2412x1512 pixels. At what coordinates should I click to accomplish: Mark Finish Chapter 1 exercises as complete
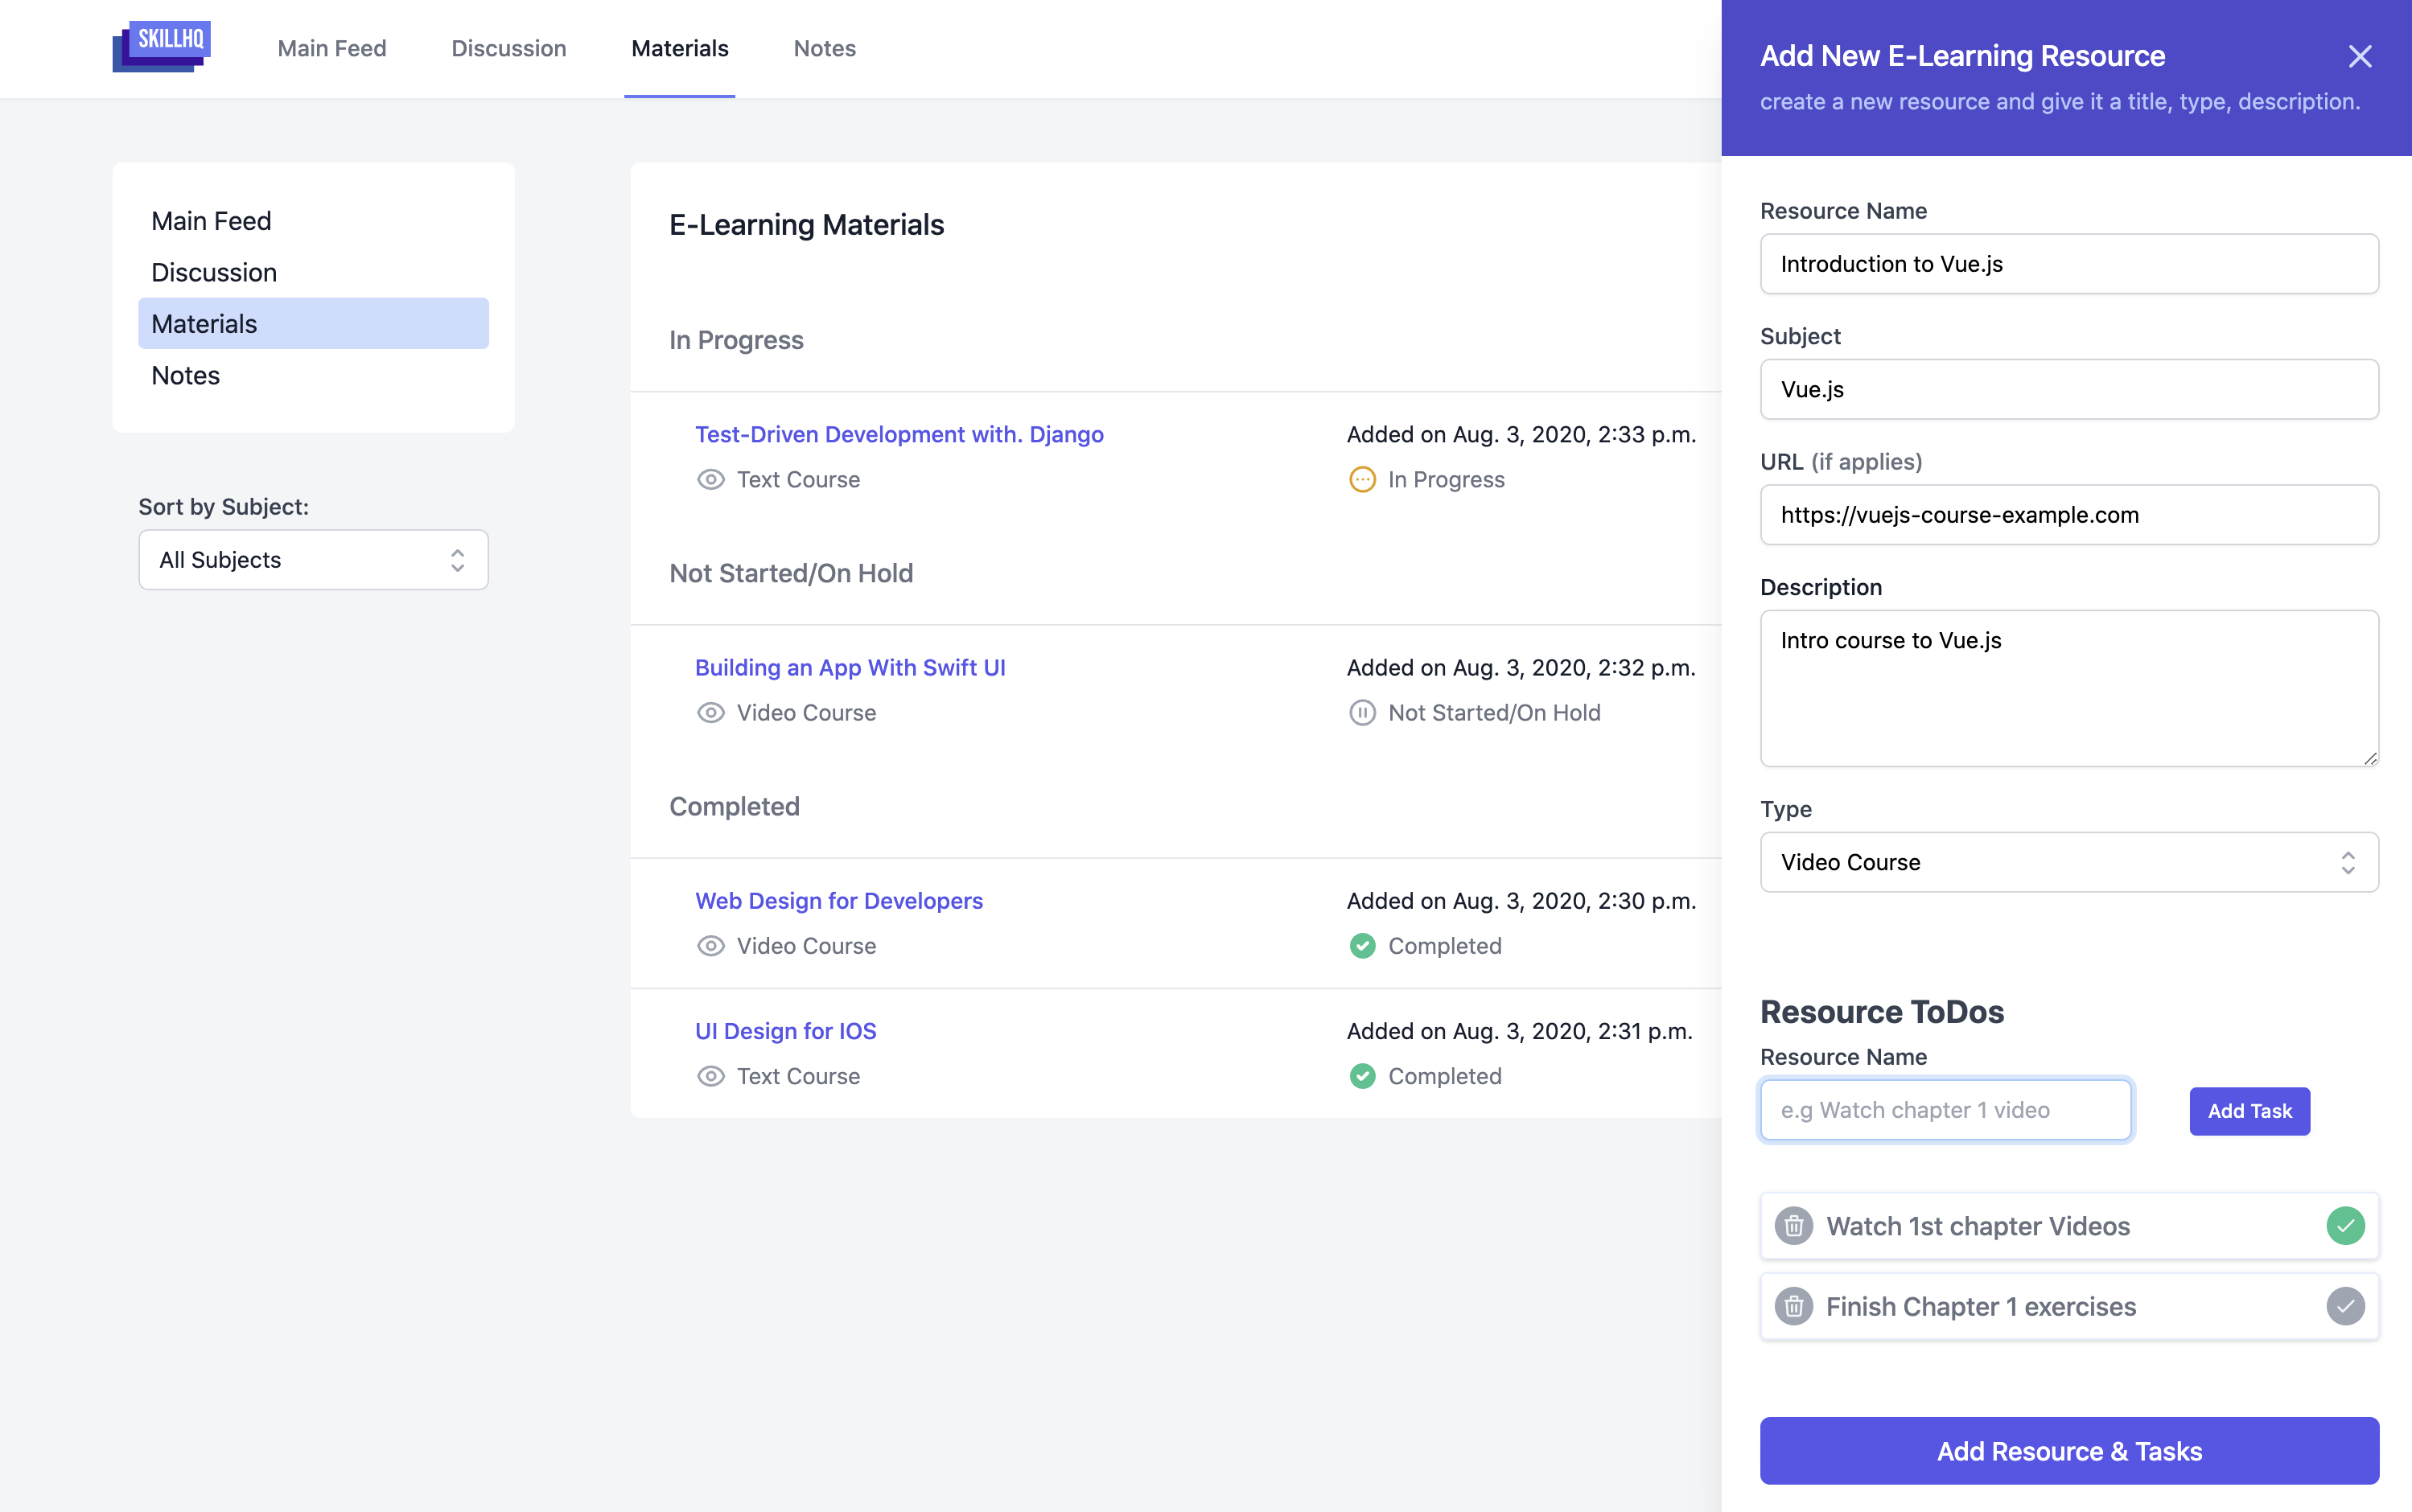tap(2346, 1306)
